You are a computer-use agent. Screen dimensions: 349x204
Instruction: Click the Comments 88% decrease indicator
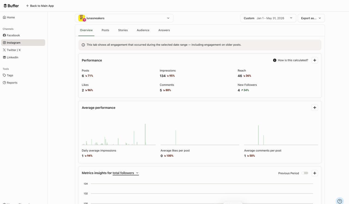(x=167, y=90)
